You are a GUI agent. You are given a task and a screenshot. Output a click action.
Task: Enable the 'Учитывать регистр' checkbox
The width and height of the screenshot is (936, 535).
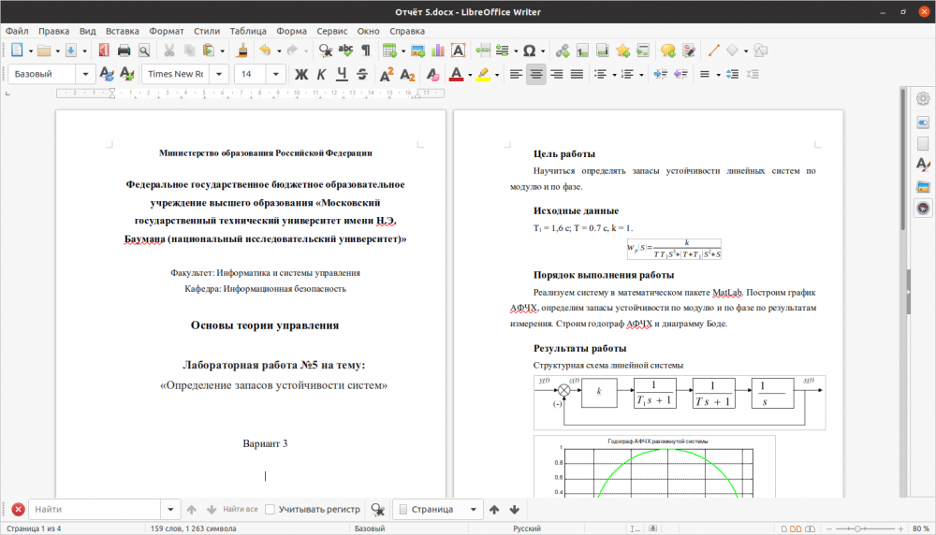click(x=271, y=510)
